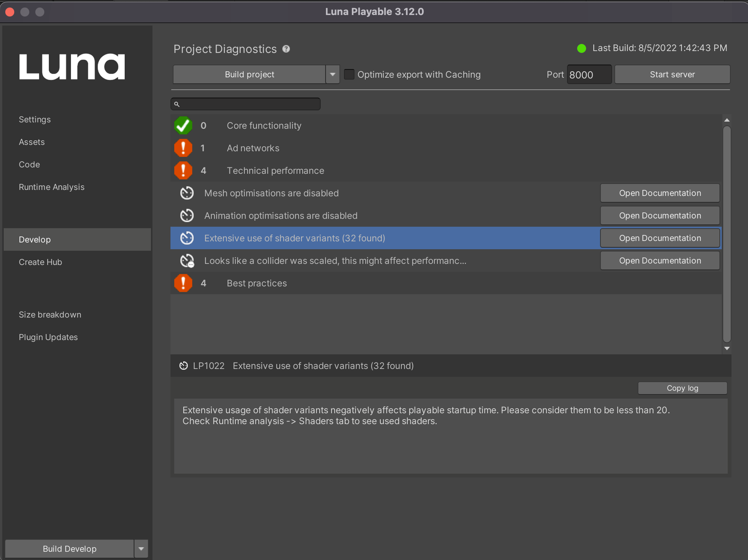Click the diagnostics list scrollbar thumb
The height and width of the screenshot is (560, 748).
click(727, 234)
